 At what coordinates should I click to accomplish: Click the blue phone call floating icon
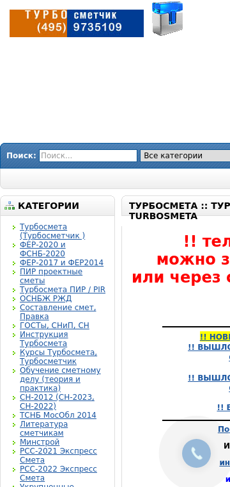tap(196, 453)
